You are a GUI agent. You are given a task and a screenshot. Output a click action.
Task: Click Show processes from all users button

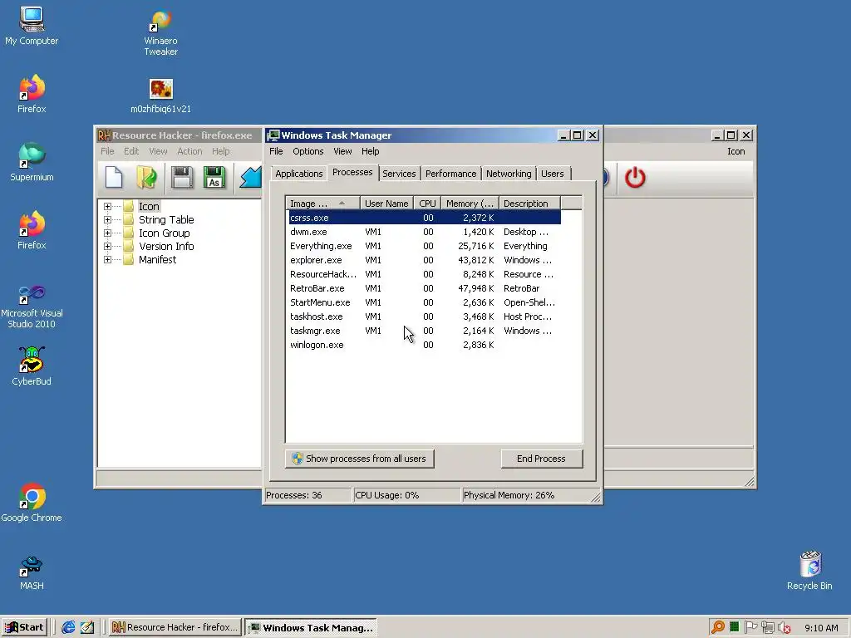tap(359, 459)
